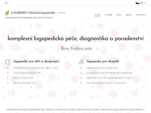Viewport: 151px width, 113px height.
Task: Select text náprava vad a poruch artikulace
Action: tap(102, 68)
